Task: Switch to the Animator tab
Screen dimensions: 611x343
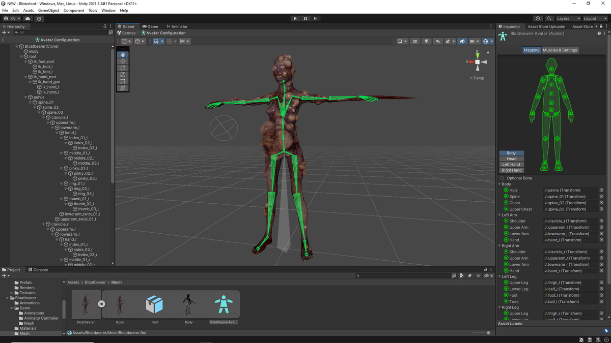Action: coord(177,26)
